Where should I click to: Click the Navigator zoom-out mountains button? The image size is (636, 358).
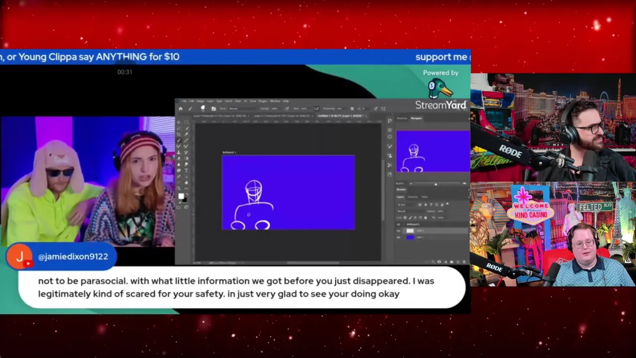coord(411,183)
